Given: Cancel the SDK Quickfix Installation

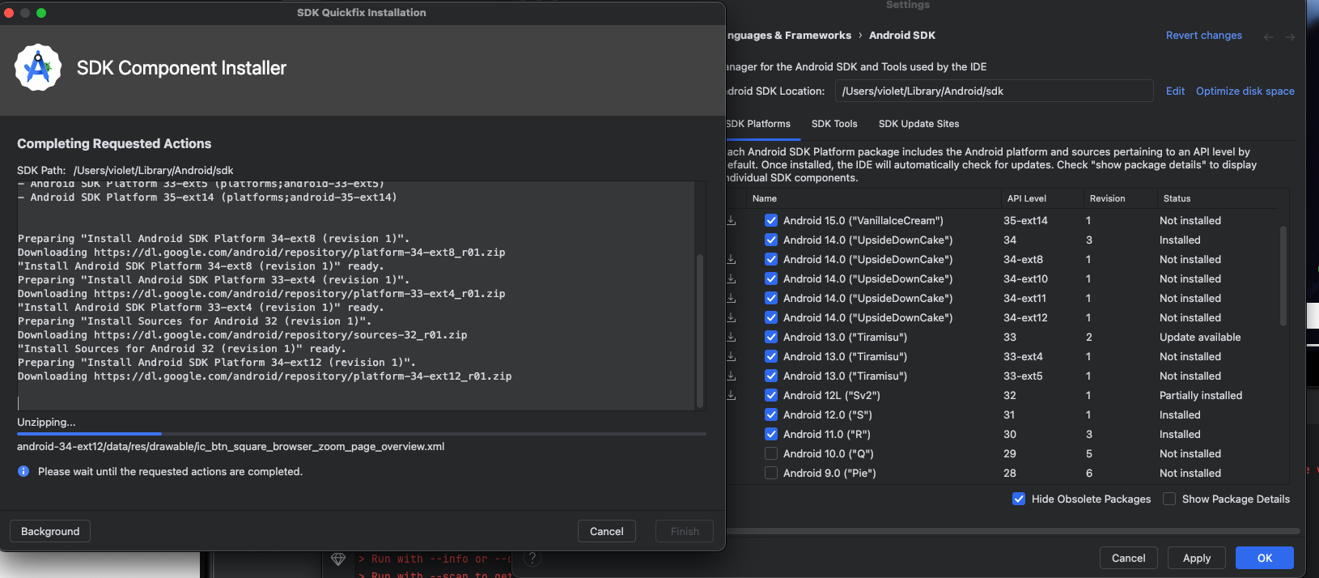Looking at the screenshot, I should click(607, 531).
